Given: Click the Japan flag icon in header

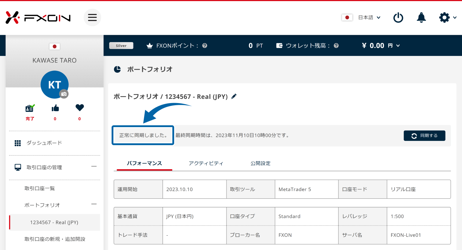Looking at the screenshot, I should [x=347, y=17].
